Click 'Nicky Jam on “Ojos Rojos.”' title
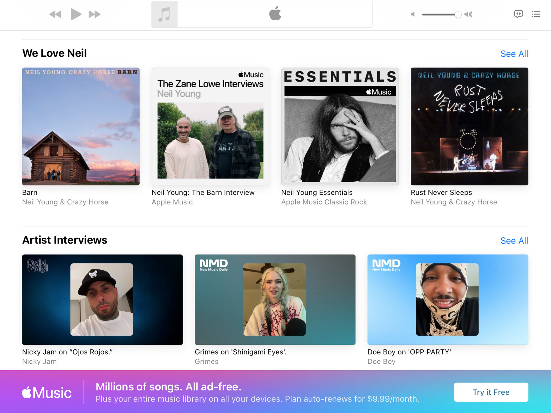Viewport: 551px width, 413px height. (67, 352)
